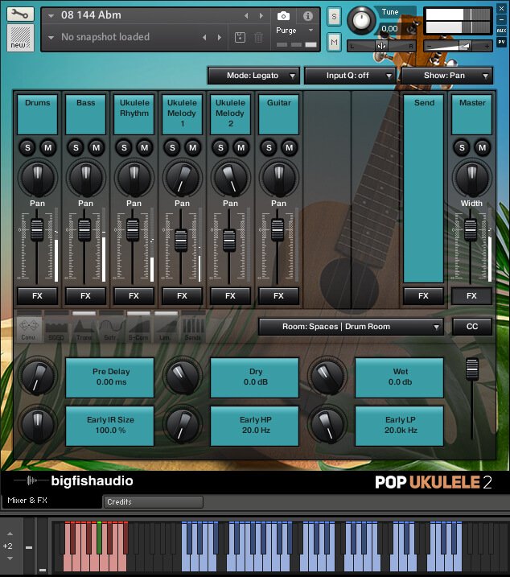Expand the instrument name menu arrow
Screen dimensions: 510x577
pyautogui.click(x=51, y=16)
